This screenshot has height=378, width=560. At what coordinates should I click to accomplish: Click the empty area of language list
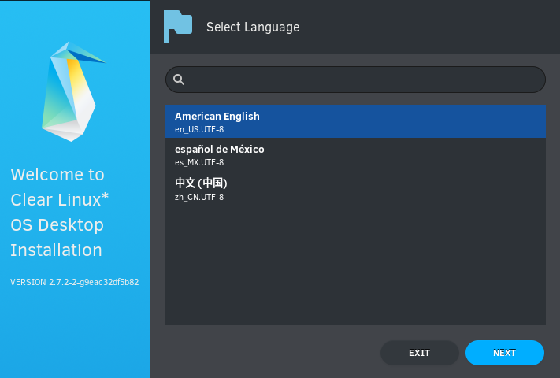coord(355,265)
